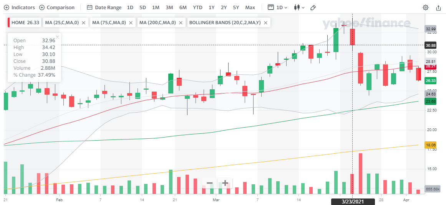The image size is (446, 205).
Task: Remove the MA (200,C,MA,0) indicator
Action: (x=181, y=23)
